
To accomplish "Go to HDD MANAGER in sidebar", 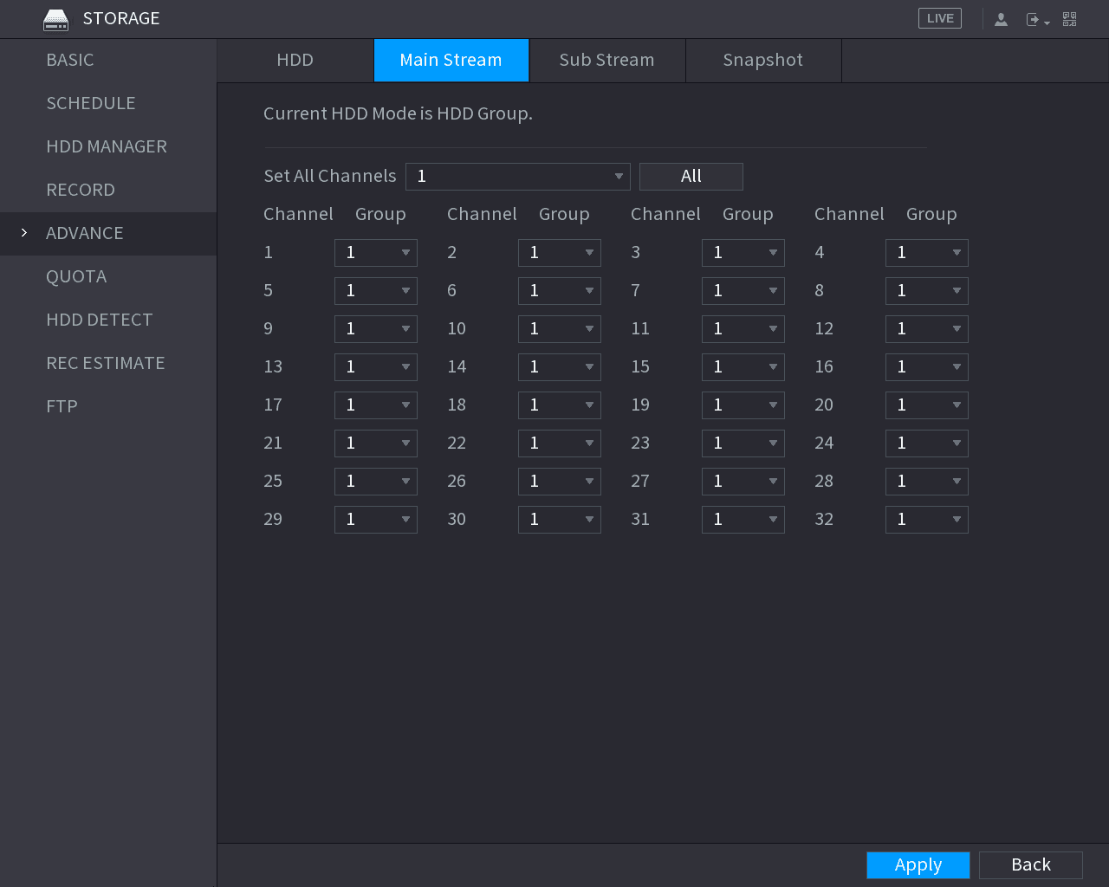I will (107, 146).
